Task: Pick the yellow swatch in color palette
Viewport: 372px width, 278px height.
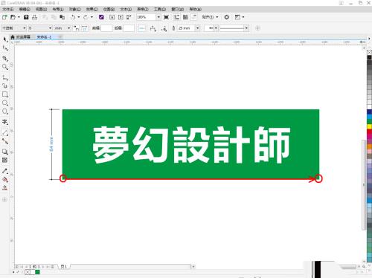Action: click(369, 126)
